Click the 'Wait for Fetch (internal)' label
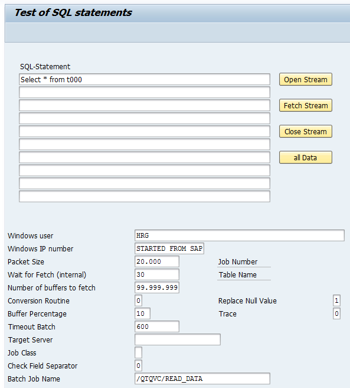Image resolution: width=350 pixels, height=388 pixels. (47, 275)
